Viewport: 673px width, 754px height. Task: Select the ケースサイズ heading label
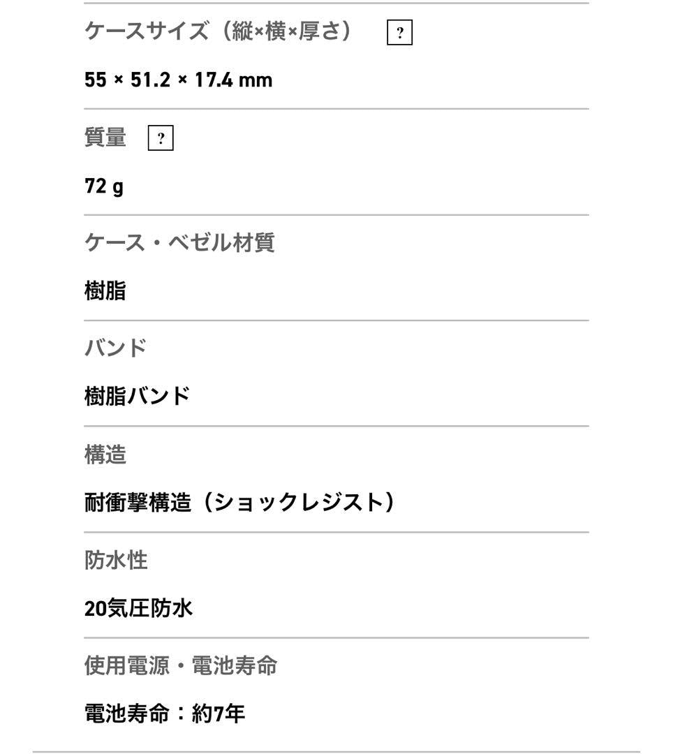point(146,31)
